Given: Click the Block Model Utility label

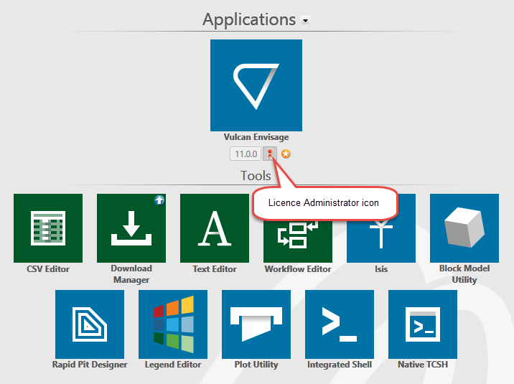Looking at the screenshot, I should pyautogui.click(x=464, y=274).
